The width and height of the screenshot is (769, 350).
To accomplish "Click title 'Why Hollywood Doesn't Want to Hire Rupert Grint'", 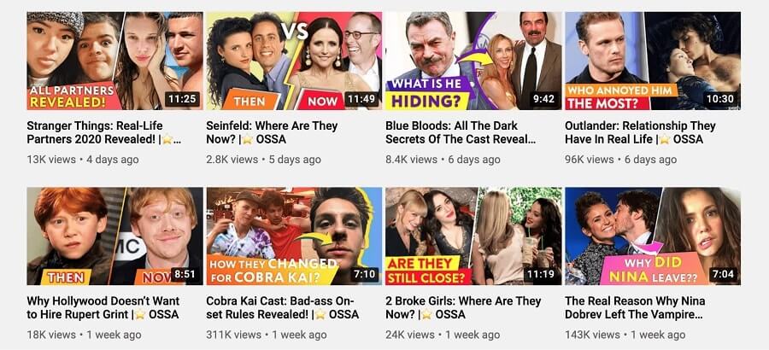I will coord(103,307).
